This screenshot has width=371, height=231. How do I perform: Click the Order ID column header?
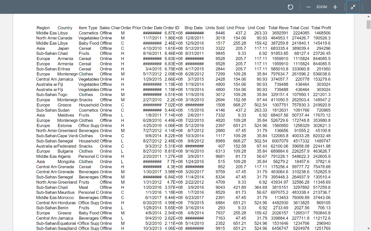click(171, 28)
